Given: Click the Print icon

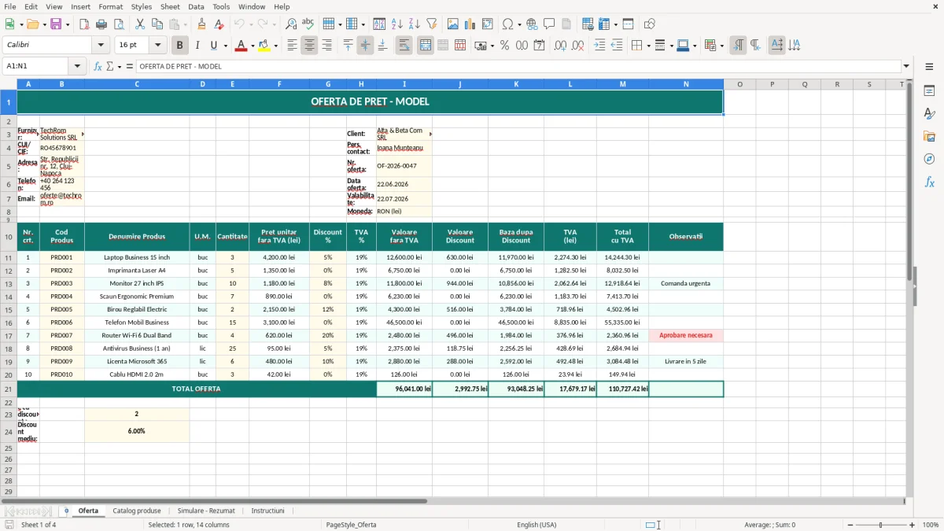Looking at the screenshot, I should [x=101, y=24].
